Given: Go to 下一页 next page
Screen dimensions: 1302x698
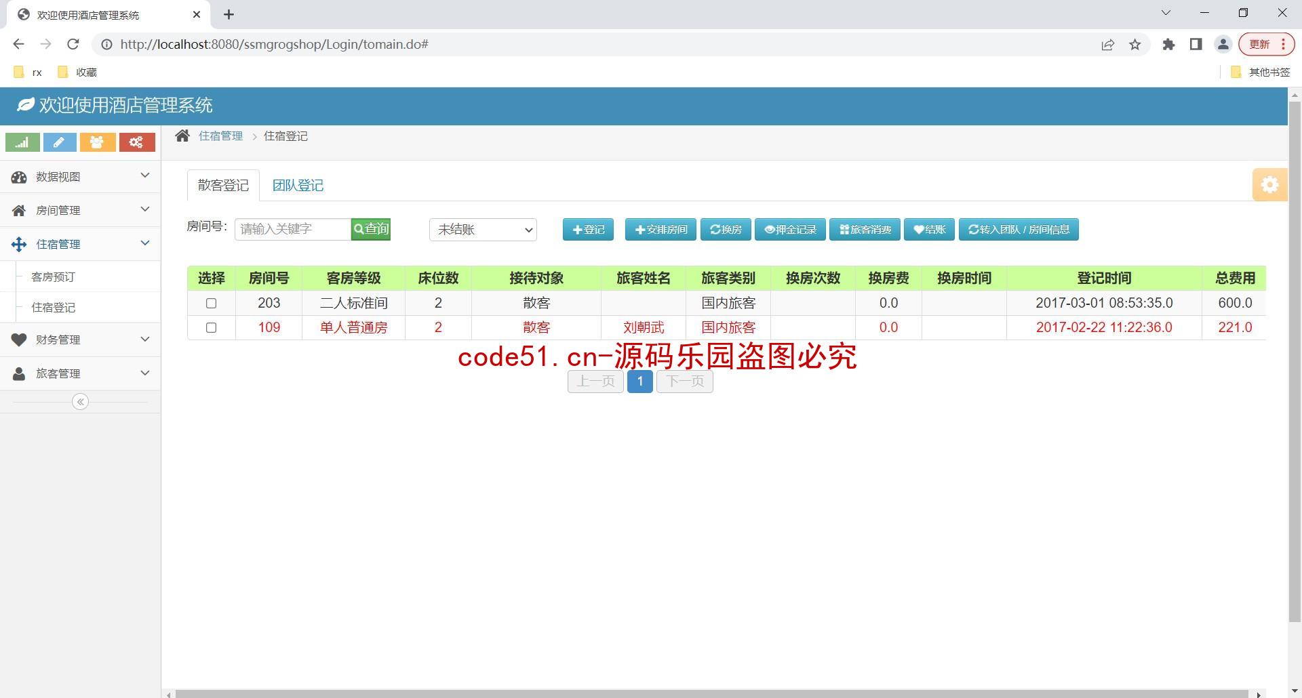Looking at the screenshot, I should point(685,381).
